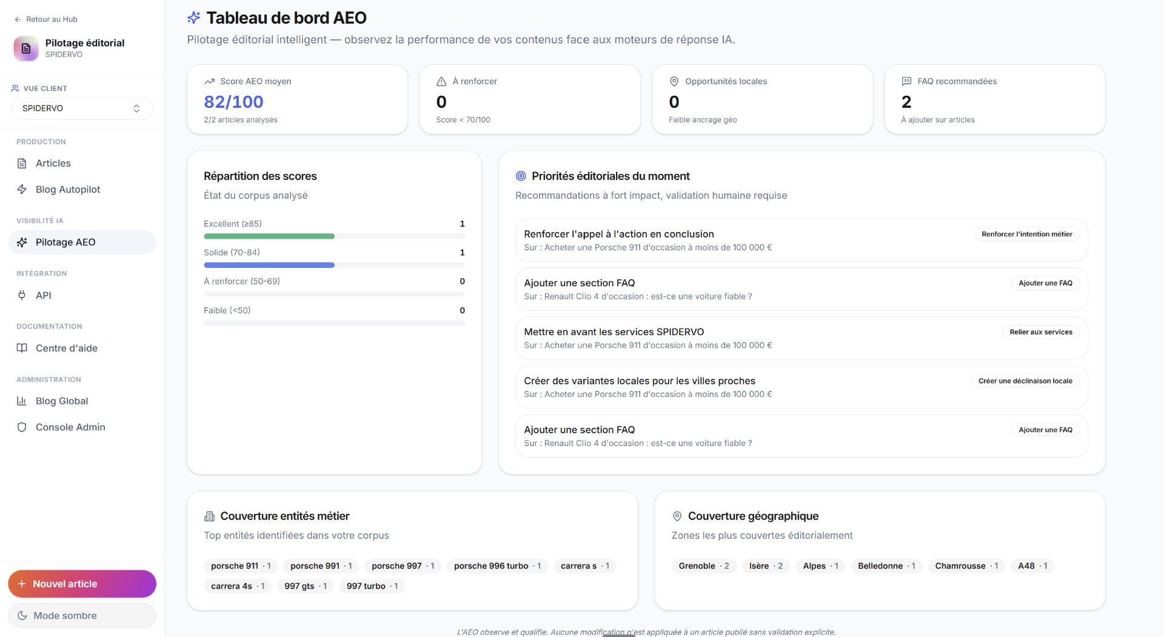
Task: Click Ajouter une FAQ on the second recommendation
Action: click(x=1045, y=283)
